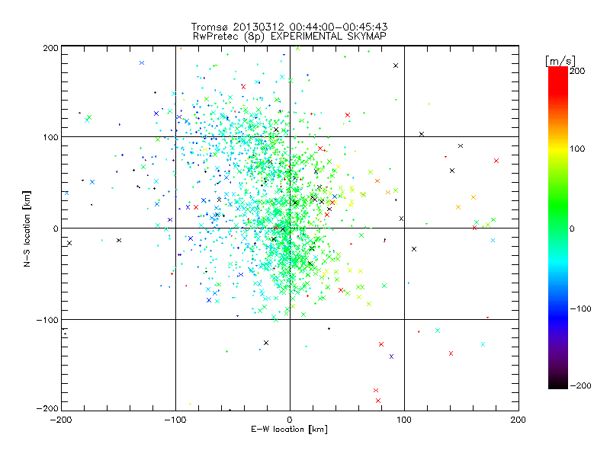The width and height of the screenshot is (610, 457).
Task: Click the y-axis tick label '-200'
Action: coord(47,408)
